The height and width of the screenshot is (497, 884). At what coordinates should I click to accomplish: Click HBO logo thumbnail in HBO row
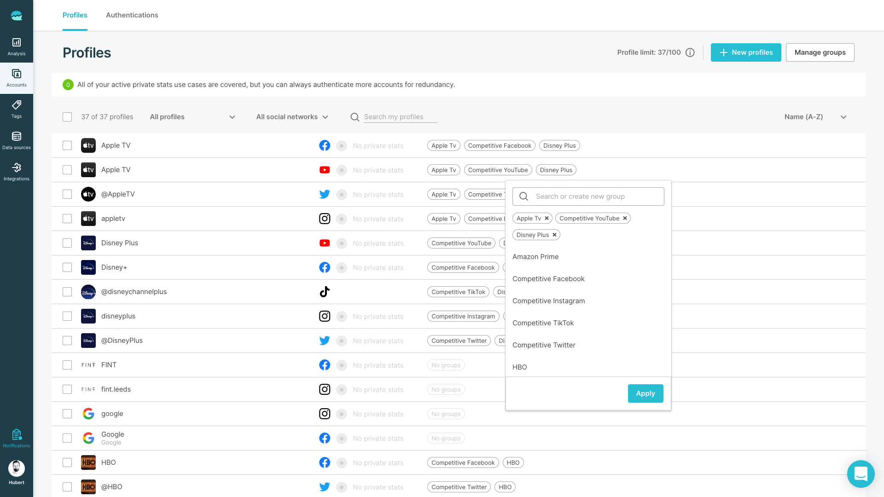[88, 462]
